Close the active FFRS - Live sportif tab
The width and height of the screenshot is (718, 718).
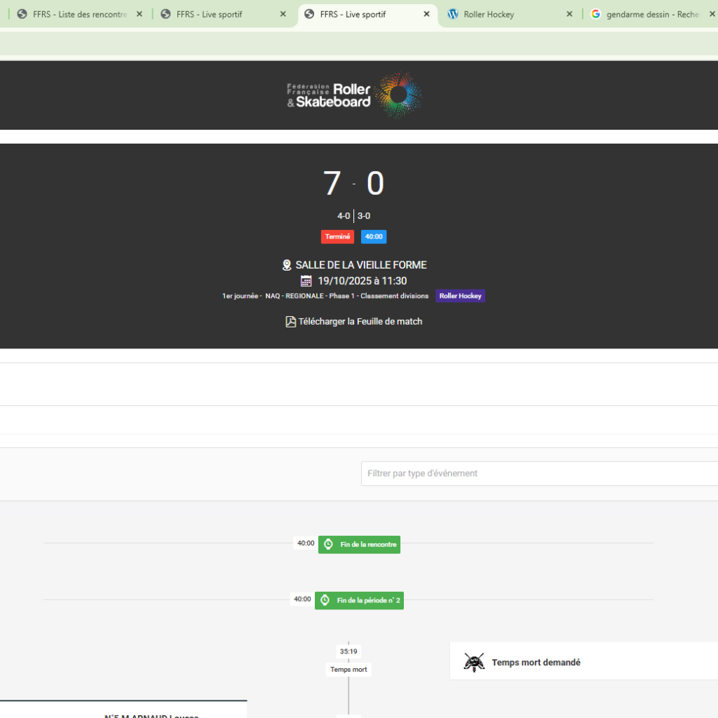(x=426, y=14)
